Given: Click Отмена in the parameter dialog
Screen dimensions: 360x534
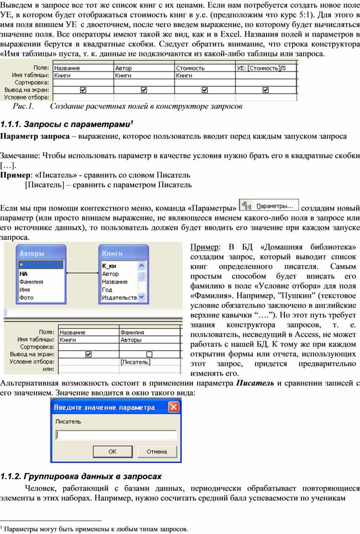Looking at the screenshot, I should (x=157, y=451).
